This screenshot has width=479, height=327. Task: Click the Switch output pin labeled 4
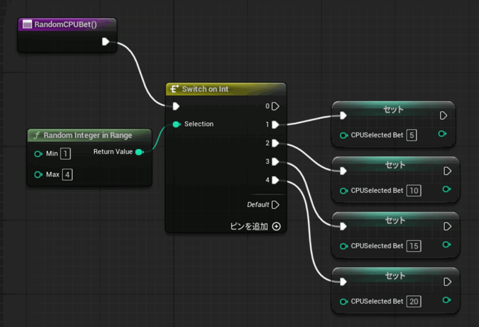tap(275, 180)
